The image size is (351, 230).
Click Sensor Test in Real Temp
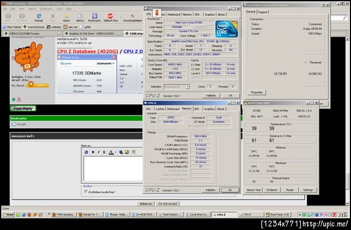coord(254,190)
